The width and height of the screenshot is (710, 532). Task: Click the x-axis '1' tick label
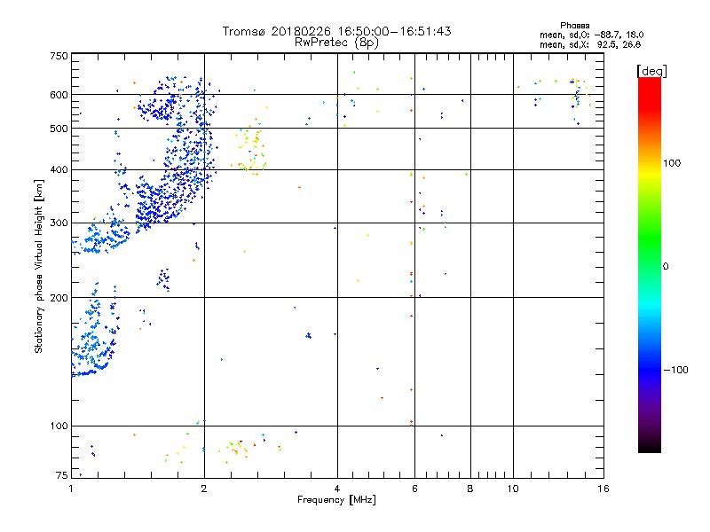(71, 489)
